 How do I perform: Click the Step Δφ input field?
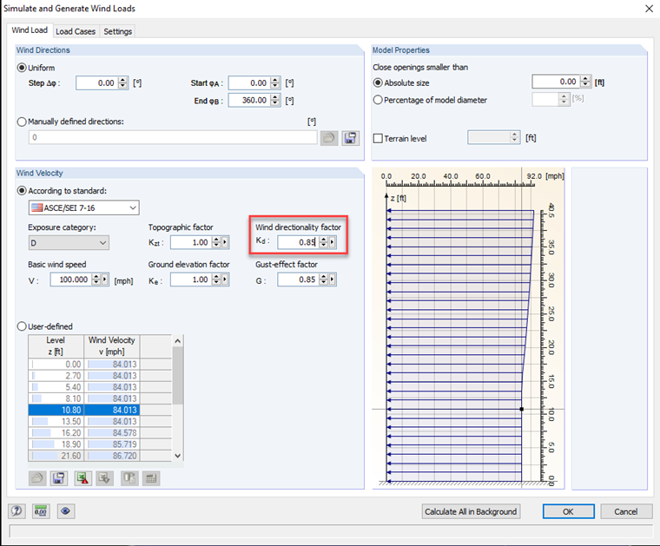click(x=97, y=82)
